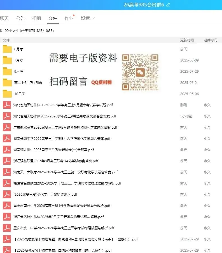Click the 2025-06-06 date for 10月考
Image resolution: width=222 pixels, height=253 pixels.
click(190, 94)
